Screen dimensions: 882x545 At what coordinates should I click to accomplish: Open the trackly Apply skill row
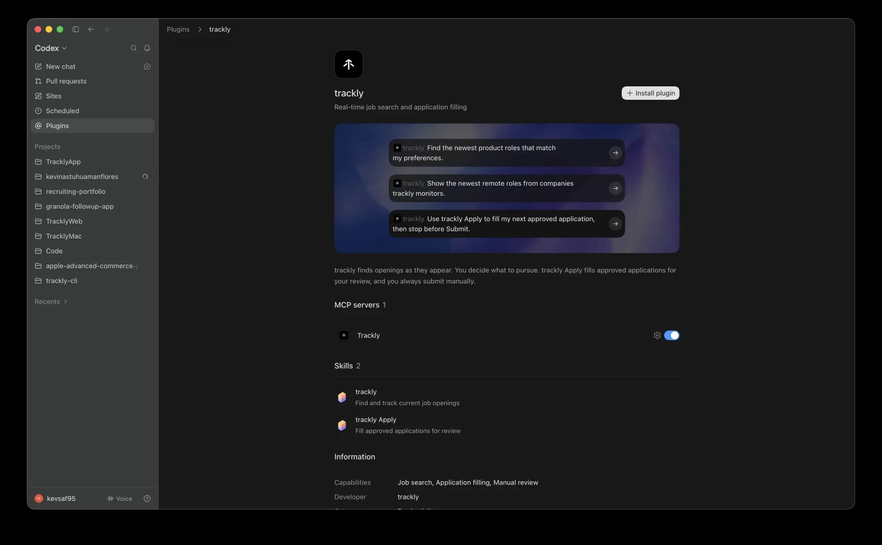[507, 425]
